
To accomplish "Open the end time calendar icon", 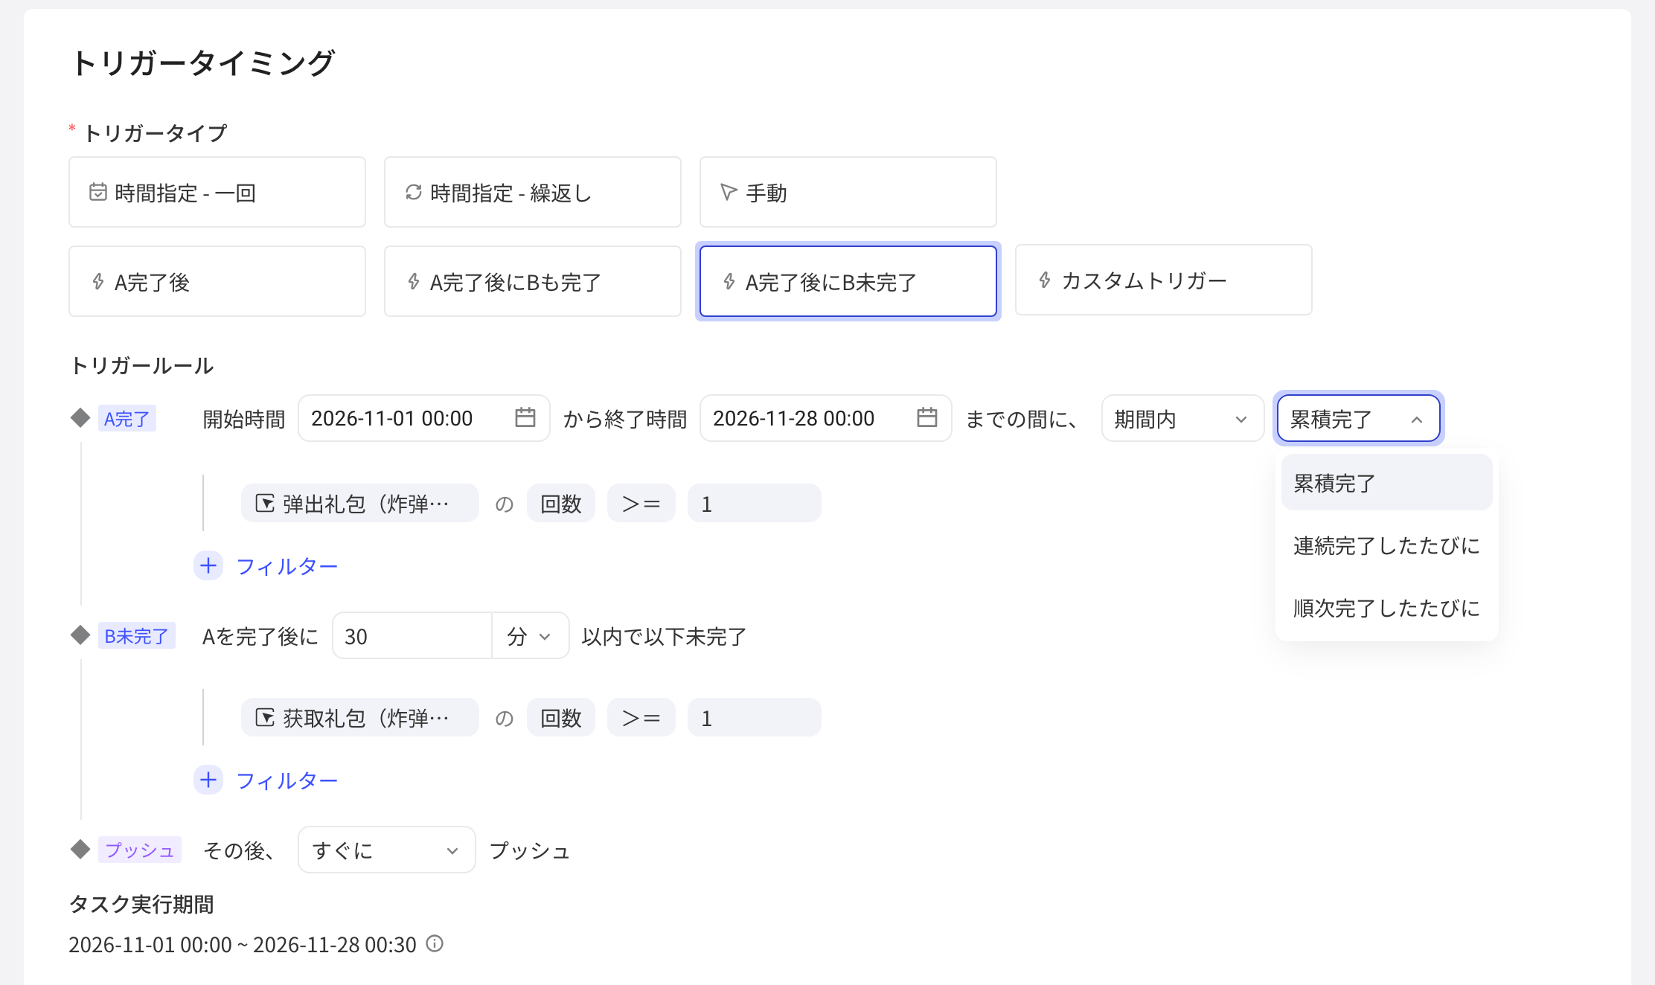I will pyautogui.click(x=927, y=417).
